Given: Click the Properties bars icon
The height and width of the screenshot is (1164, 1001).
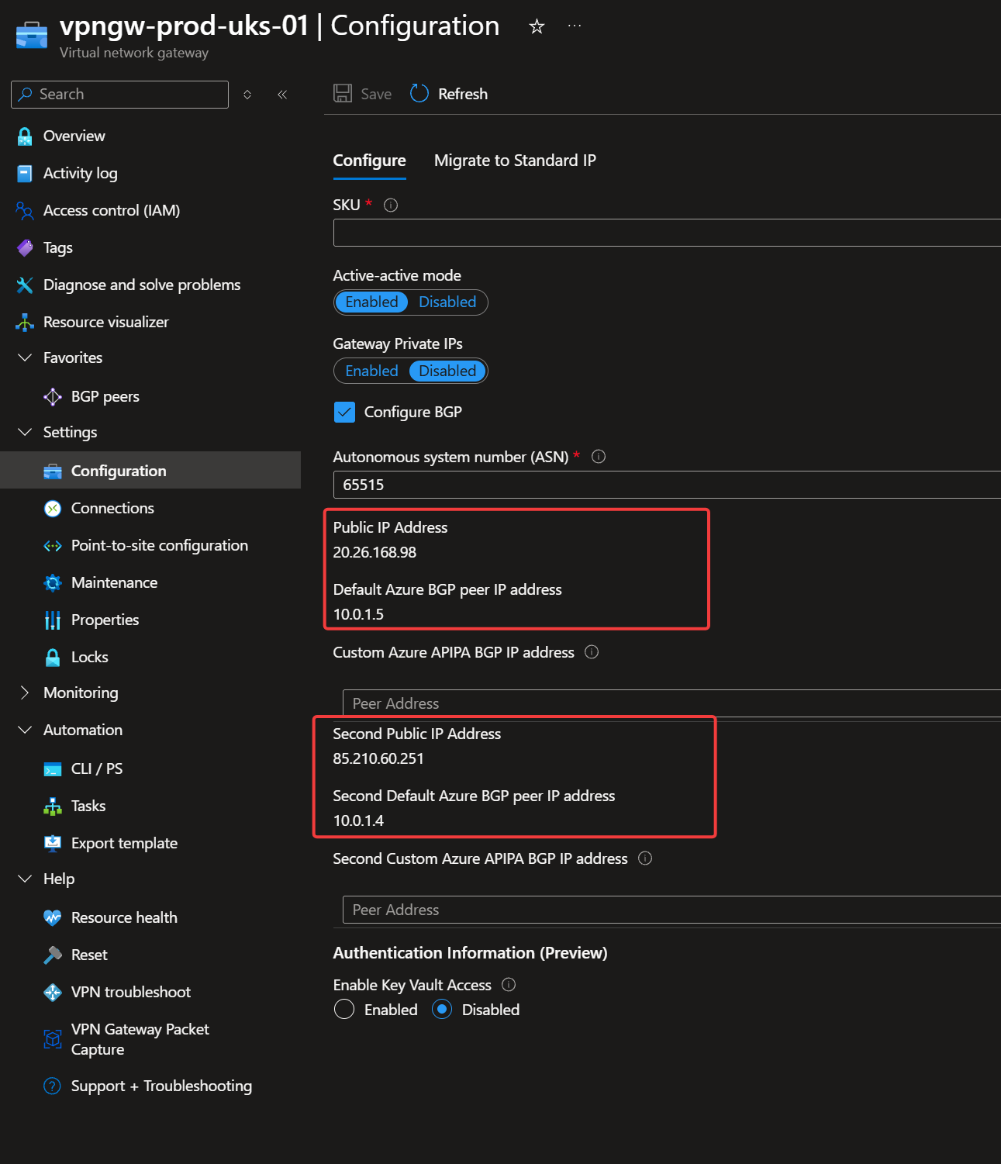Looking at the screenshot, I should tap(53, 620).
